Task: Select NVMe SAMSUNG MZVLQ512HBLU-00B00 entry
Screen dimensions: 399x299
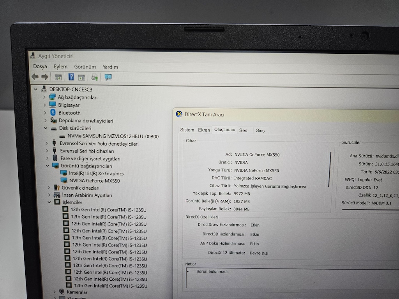Action: click(113, 136)
